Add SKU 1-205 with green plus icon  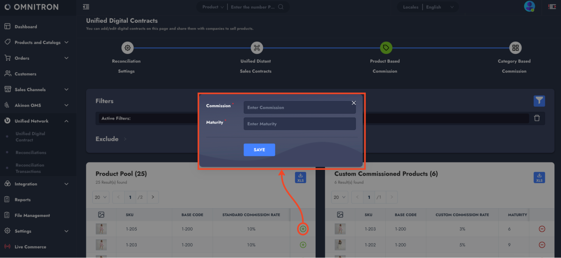click(303, 229)
